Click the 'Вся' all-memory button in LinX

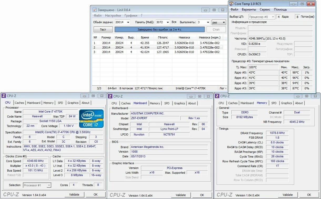click(x=174, y=22)
